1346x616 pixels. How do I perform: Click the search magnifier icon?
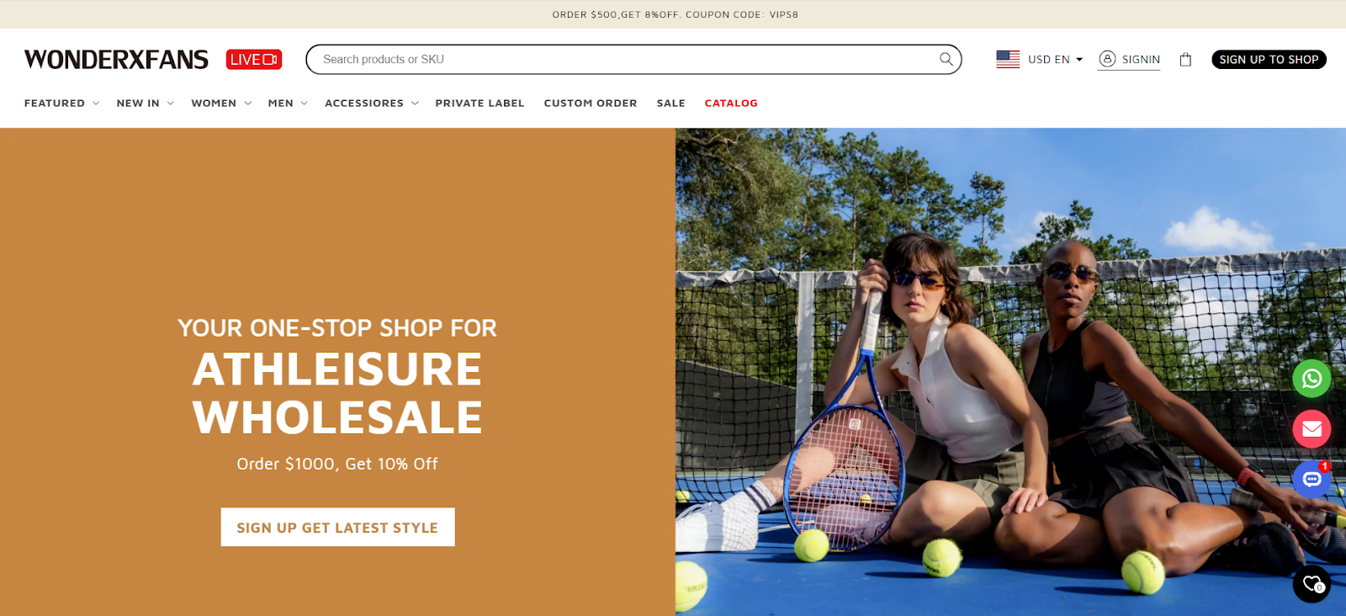pyautogui.click(x=946, y=59)
